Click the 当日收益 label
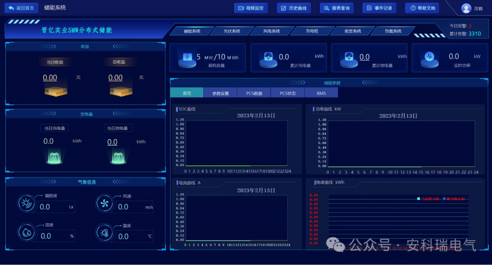492x265 pixels. tap(55, 62)
